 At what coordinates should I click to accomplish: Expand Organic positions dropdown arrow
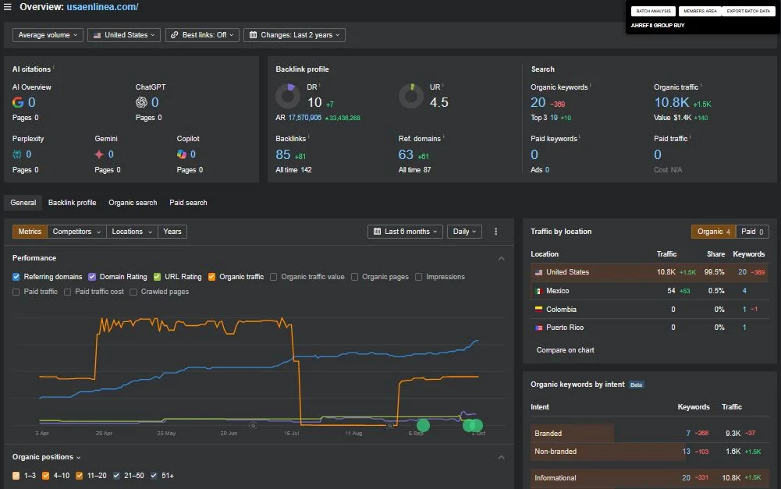click(79, 458)
